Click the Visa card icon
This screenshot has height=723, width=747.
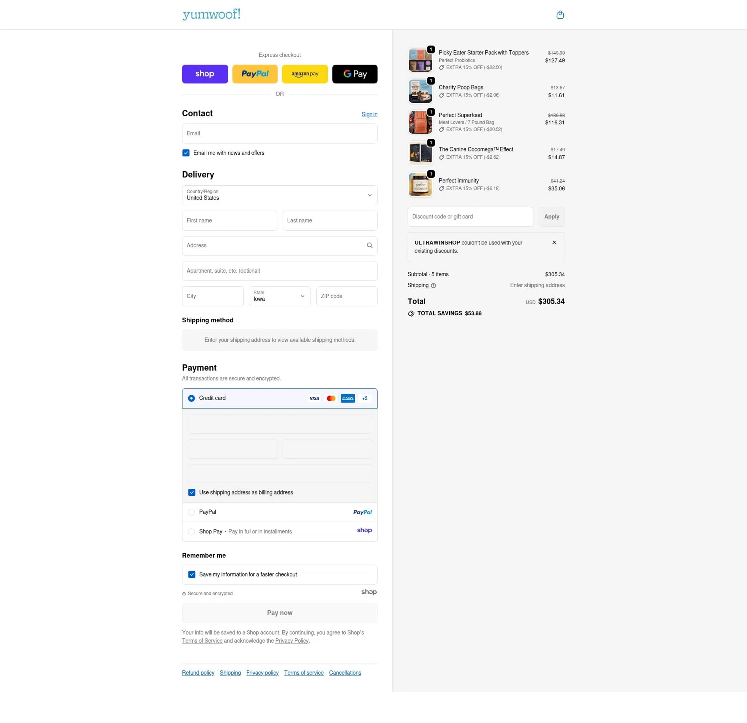(314, 398)
